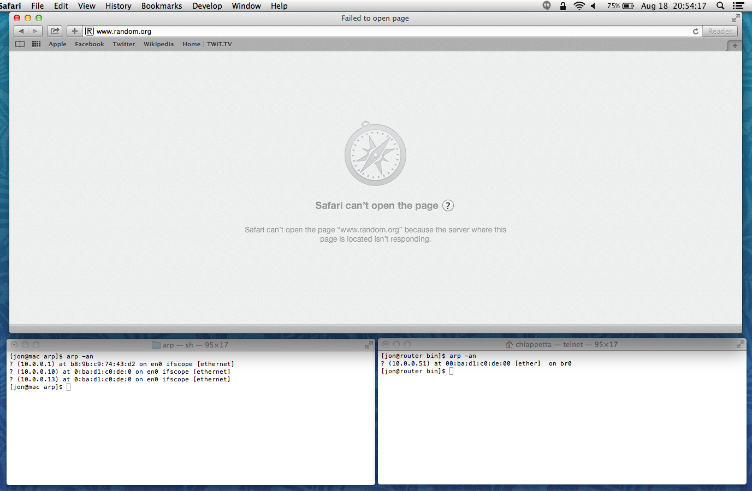Viewport: 752px width, 491px height.
Task: Open the Edit menu
Action: point(61,6)
